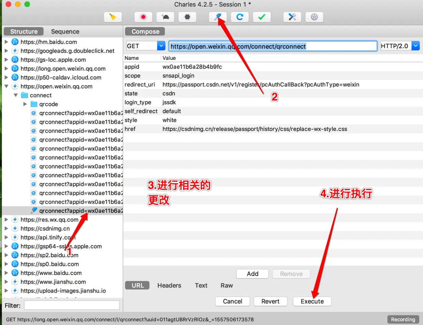Select the href parameter row
The image size is (423, 325).
coord(273,129)
